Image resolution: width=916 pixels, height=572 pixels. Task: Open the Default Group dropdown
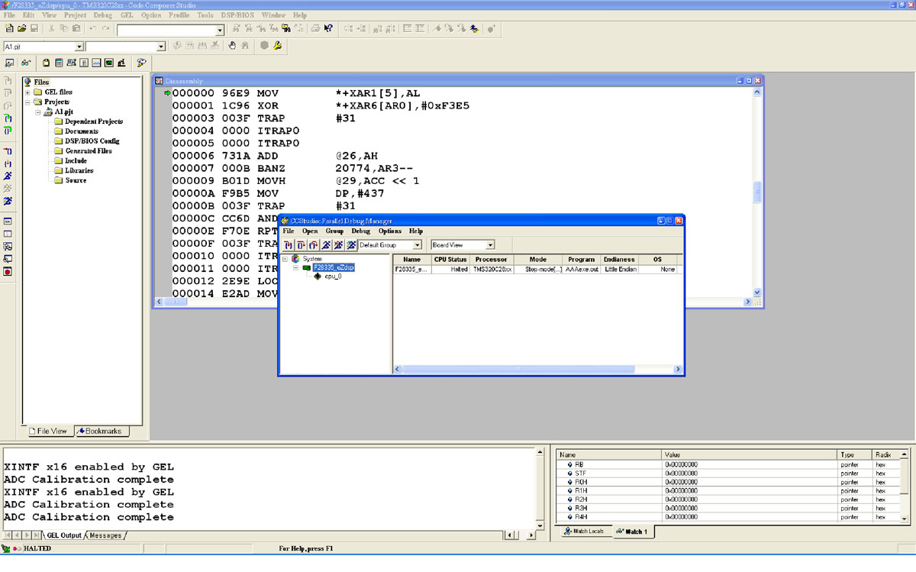coord(417,245)
